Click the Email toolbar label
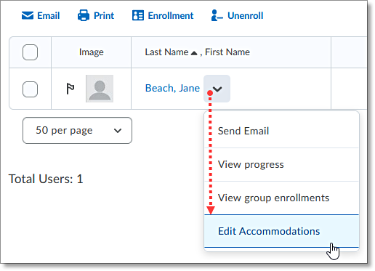 [x=49, y=16]
